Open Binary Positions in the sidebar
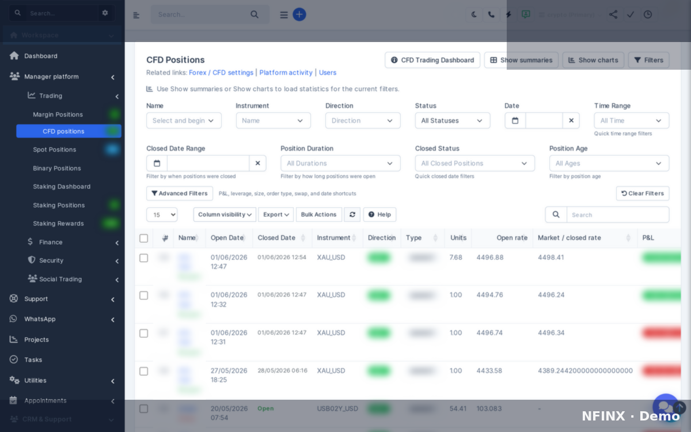The height and width of the screenshot is (432, 691). click(x=56, y=168)
